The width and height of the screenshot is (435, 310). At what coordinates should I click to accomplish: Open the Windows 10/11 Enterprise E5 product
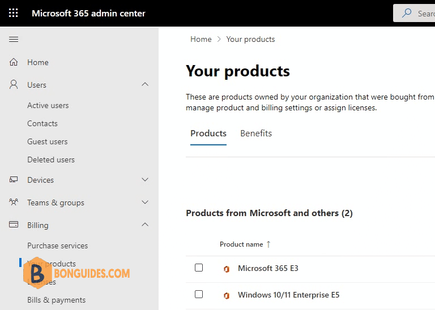pyautogui.click(x=288, y=295)
